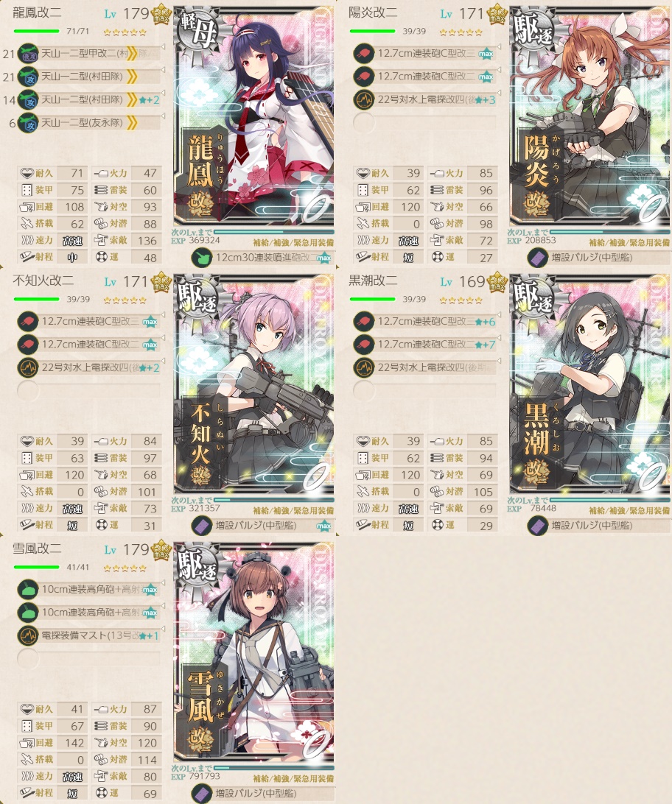
Task: Click the 電探装備マスト radar icon on 雪風改二
Action: point(28,636)
